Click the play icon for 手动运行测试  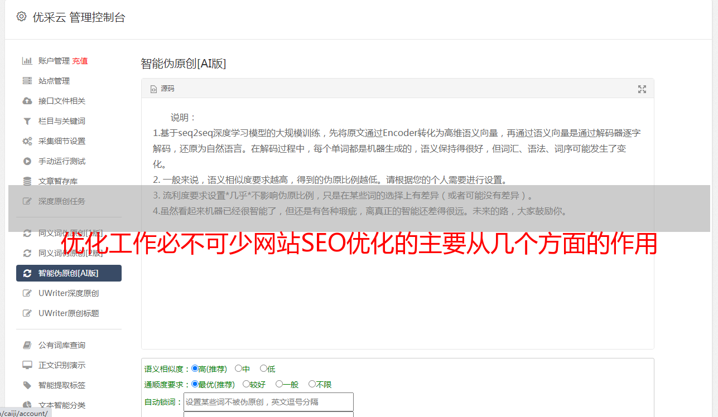coord(27,161)
